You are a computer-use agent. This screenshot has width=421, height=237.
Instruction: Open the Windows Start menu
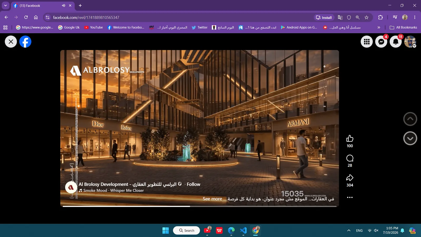point(166,230)
